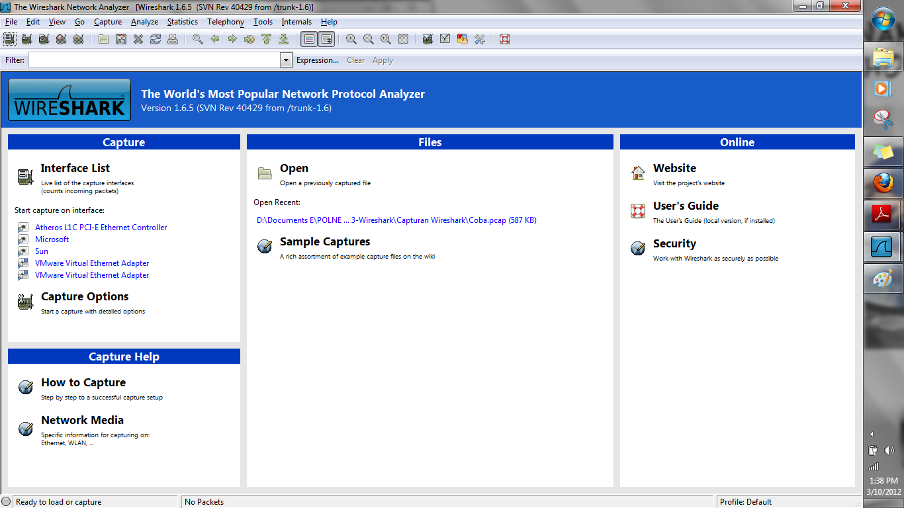The width and height of the screenshot is (904, 508).
Task: Click the Display Filter editing icon
Action: [x=444, y=39]
